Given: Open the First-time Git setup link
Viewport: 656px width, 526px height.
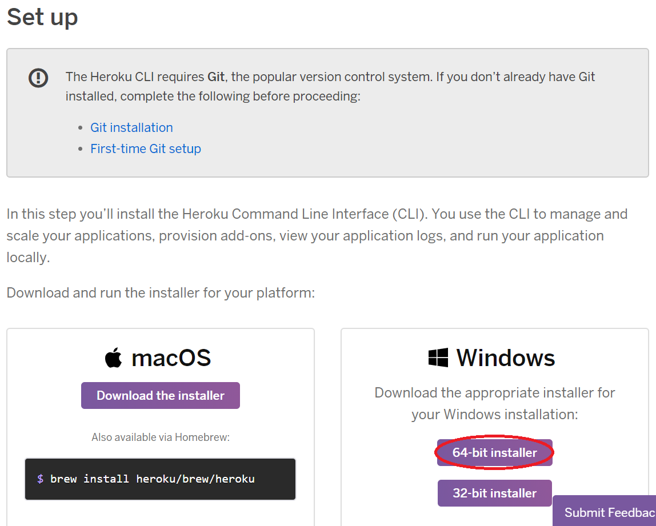Looking at the screenshot, I should point(145,148).
